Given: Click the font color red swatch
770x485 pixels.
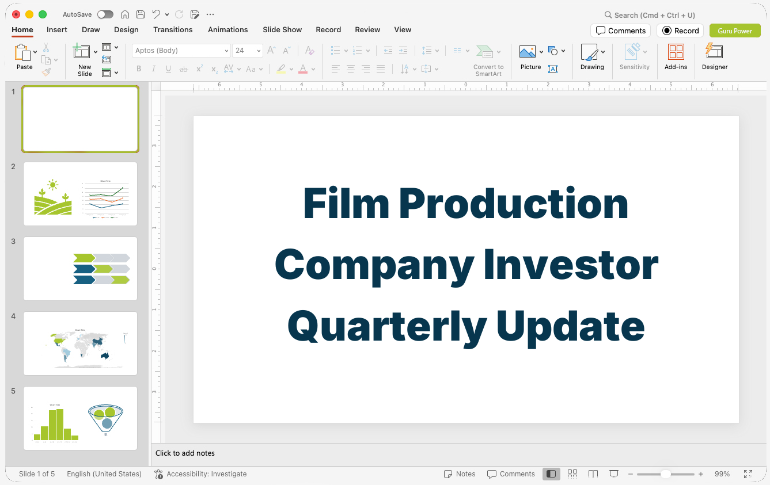Looking at the screenshot, I should (303, 69).
